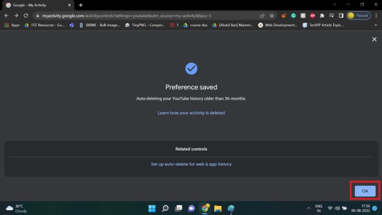The image size is (382, 215).
Task: Open the AdBlock Plus extension icon
Action: click(x=312, y=16)
